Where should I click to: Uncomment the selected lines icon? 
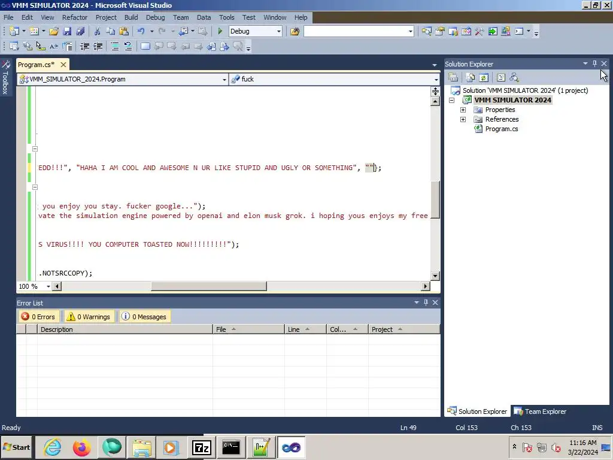click(x=128, y=47)
